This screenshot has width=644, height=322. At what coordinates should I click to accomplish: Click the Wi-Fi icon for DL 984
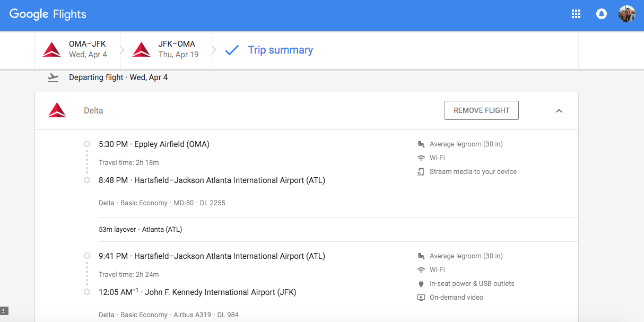421,269
